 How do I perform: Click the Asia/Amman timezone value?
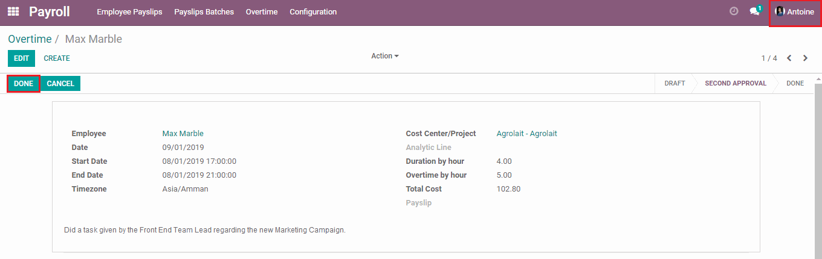[x=186, y=189]
